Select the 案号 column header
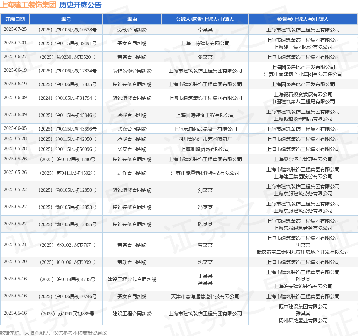Viewport: 358px width, 336px height. [66, 19]
